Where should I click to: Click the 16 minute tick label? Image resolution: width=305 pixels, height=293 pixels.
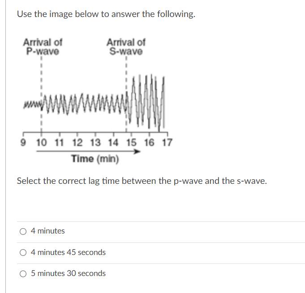pyautogui.click(x=150, y=143)
